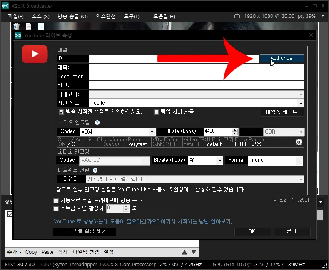Click the stream delay seconds field

click(x=115, y=208)
